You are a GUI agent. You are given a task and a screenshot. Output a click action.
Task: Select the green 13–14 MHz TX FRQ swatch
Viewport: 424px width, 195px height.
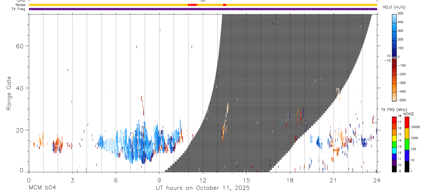point(394,144)
